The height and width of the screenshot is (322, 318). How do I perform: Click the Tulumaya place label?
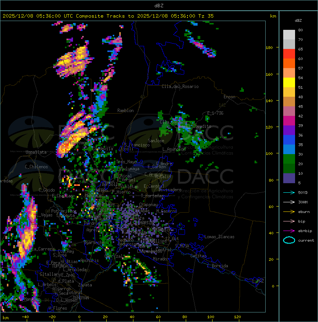pos(130,169)
